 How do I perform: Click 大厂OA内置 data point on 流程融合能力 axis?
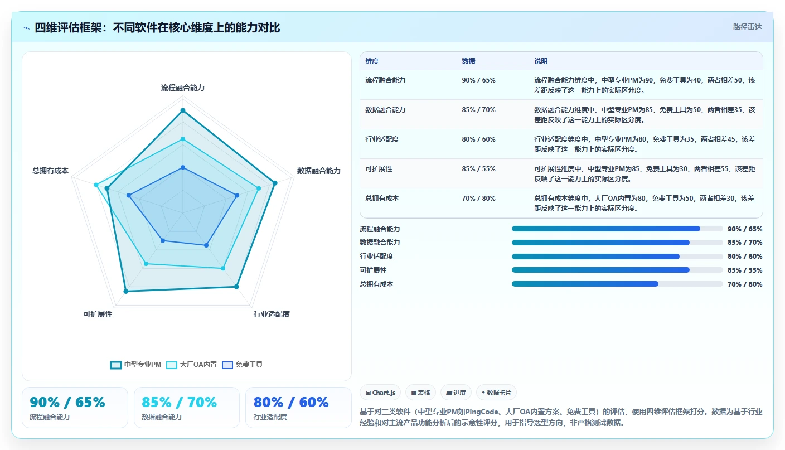[x=183, y=139]
